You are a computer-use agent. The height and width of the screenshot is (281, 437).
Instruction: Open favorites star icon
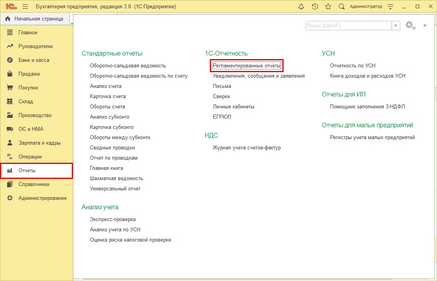point(328,6)
